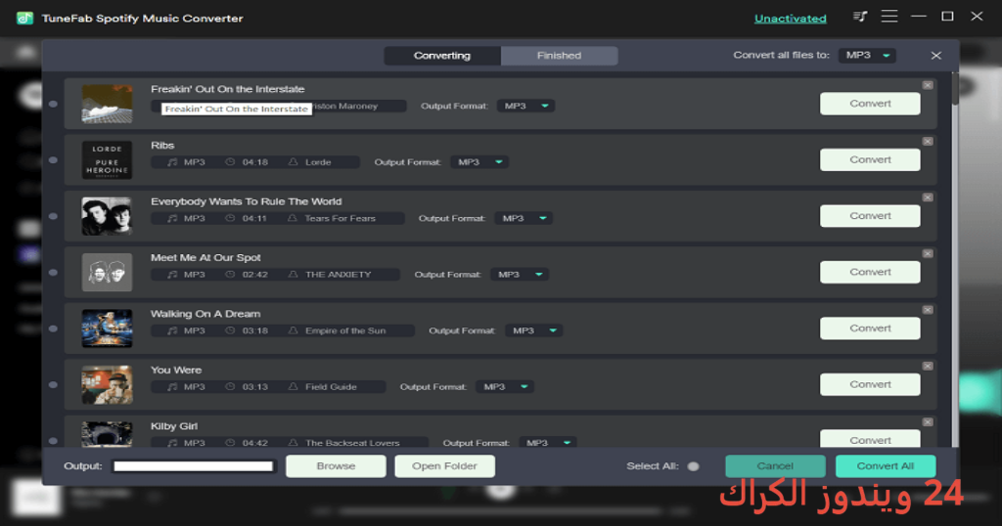Remove Everybody Wants To Rule The World track
1002x526 pixels.
click(928, 197)
